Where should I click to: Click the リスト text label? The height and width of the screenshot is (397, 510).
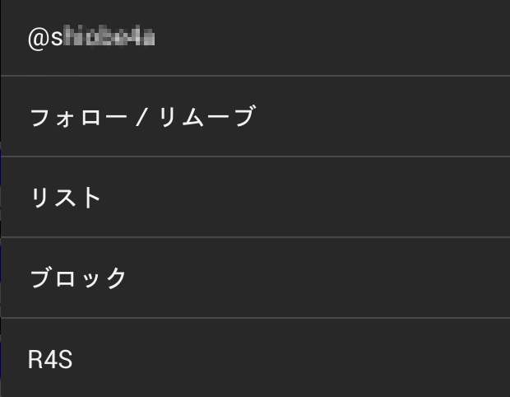[x=66, y=198]
